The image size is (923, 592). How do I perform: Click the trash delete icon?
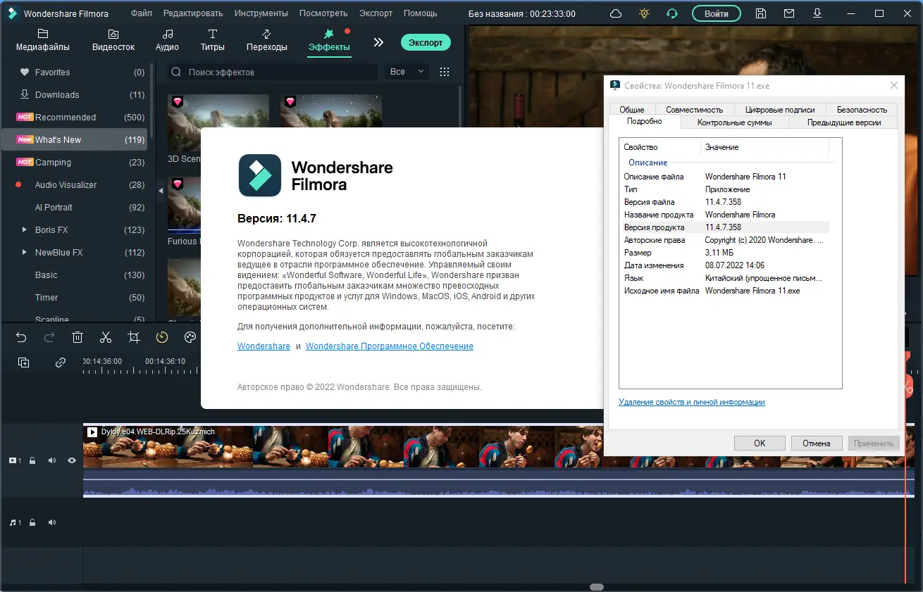click(78, 337)
